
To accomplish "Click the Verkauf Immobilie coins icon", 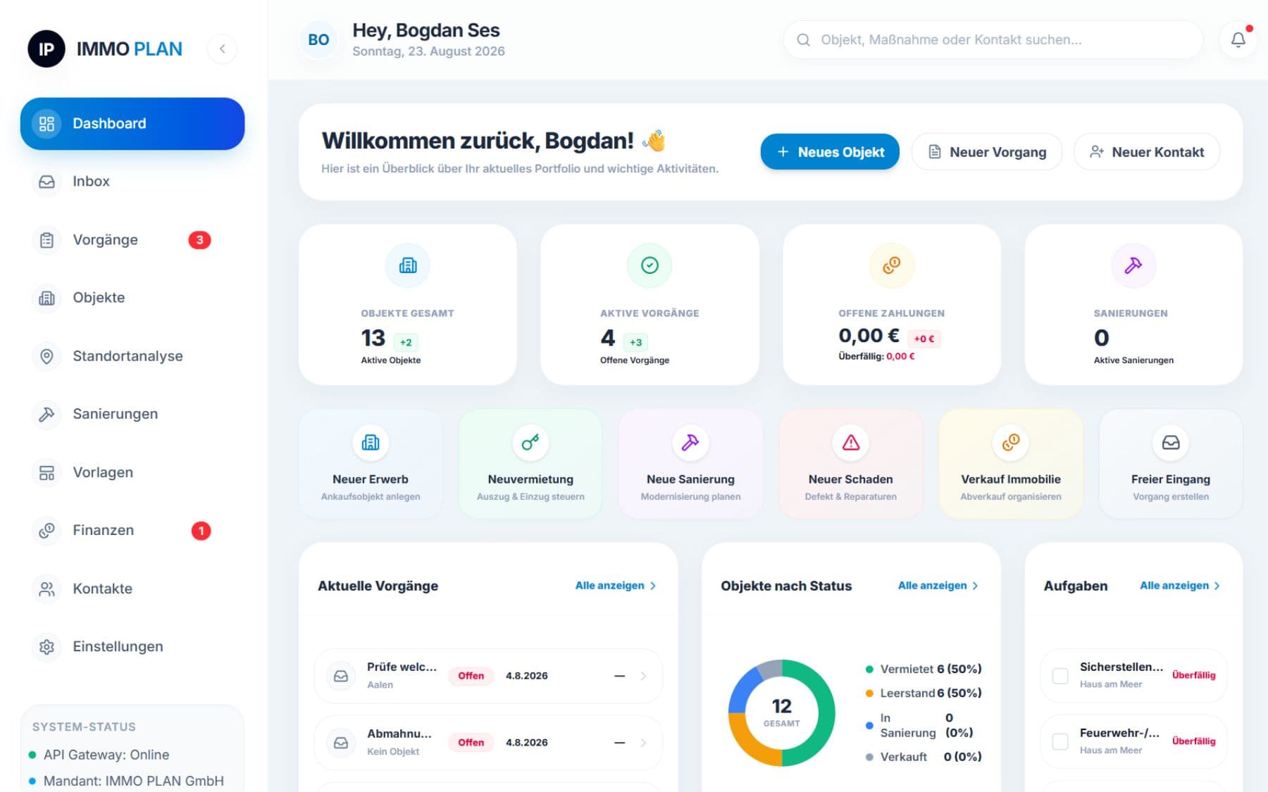I will [1011, 443].
